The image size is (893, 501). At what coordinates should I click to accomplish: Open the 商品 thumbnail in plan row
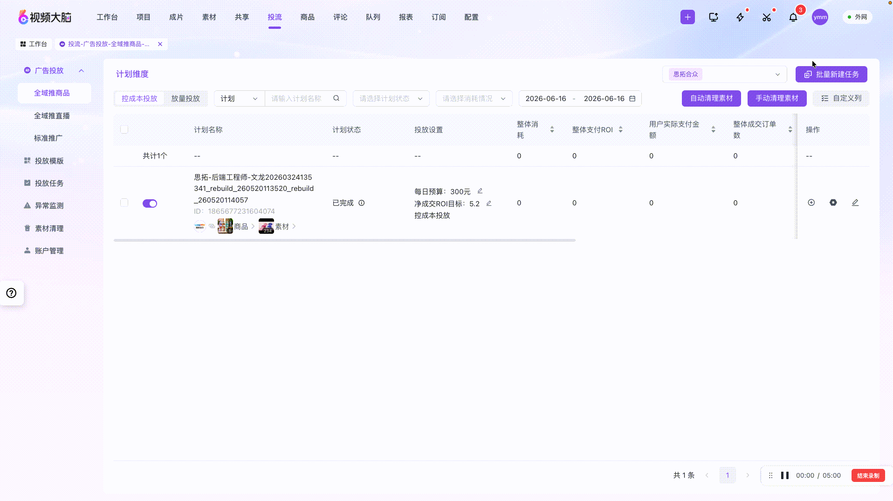point(225,226)
